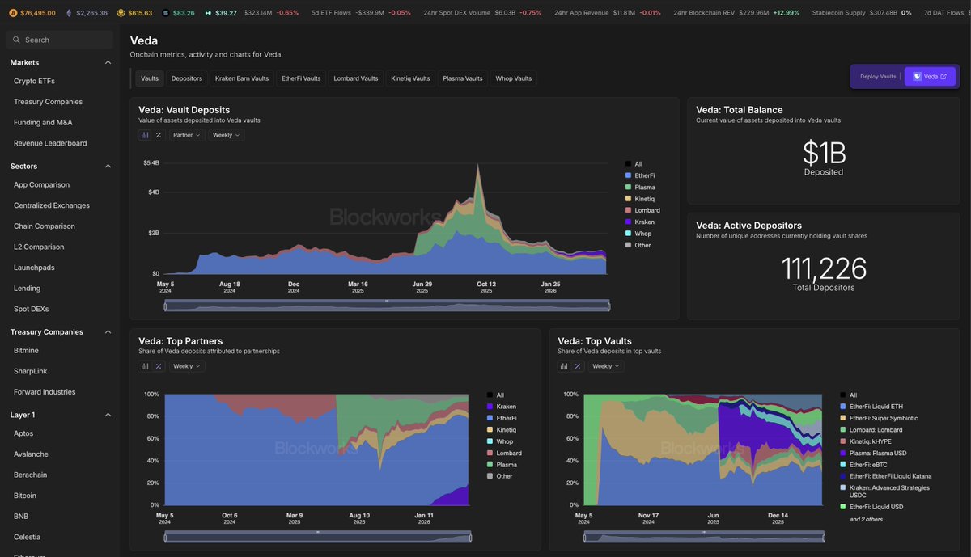Click left handle of Vault Deposits range slider
Image resolution: width=971 pixels, height=557 pixels.
tap(165, 306)
